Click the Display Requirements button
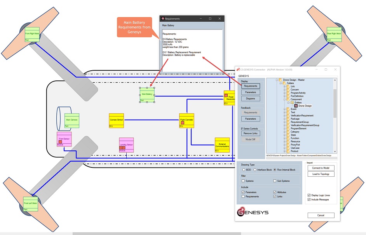 pos(251,86)
